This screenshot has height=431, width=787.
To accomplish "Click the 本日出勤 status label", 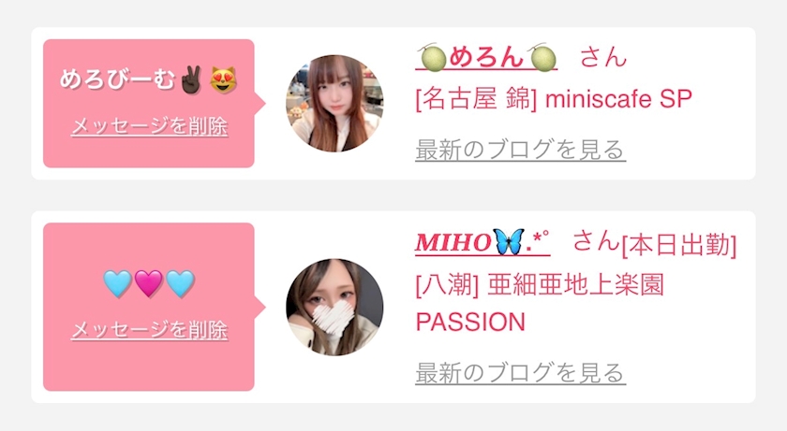I will (x=679, y=245).
